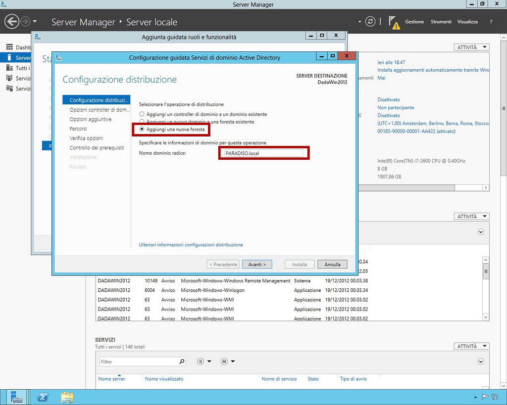
Task: Open the Gestione menu
Action: [414, 22]
